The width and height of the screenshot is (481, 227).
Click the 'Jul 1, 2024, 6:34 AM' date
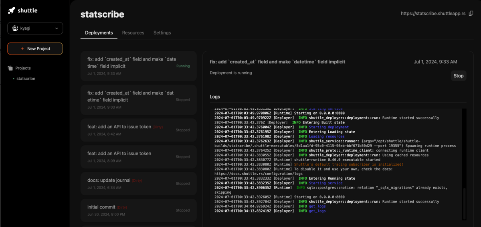pos(104,188)
